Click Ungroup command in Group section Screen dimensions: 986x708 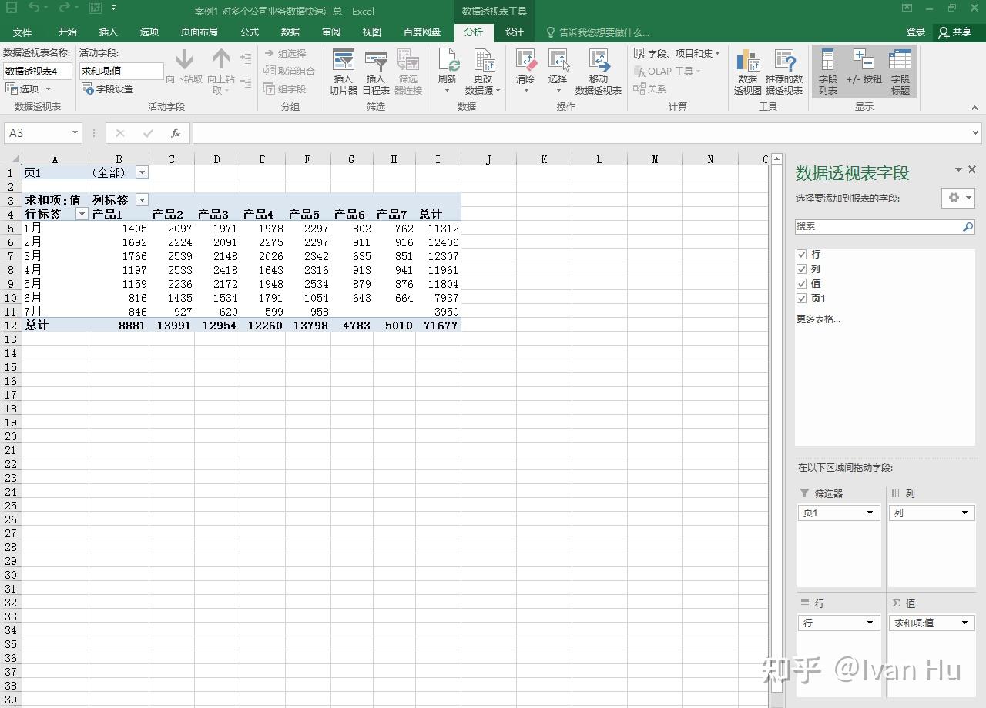(x=290, y=71)
